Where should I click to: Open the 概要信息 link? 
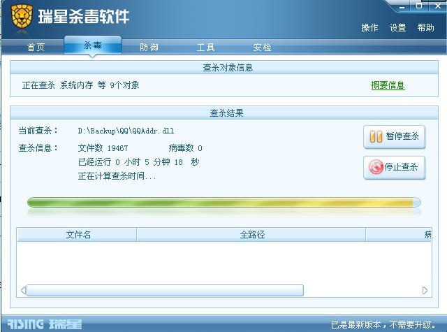[388, 85]
